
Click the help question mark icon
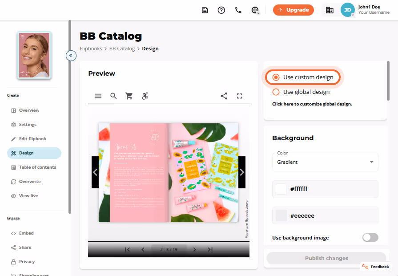tap(221, 10)
